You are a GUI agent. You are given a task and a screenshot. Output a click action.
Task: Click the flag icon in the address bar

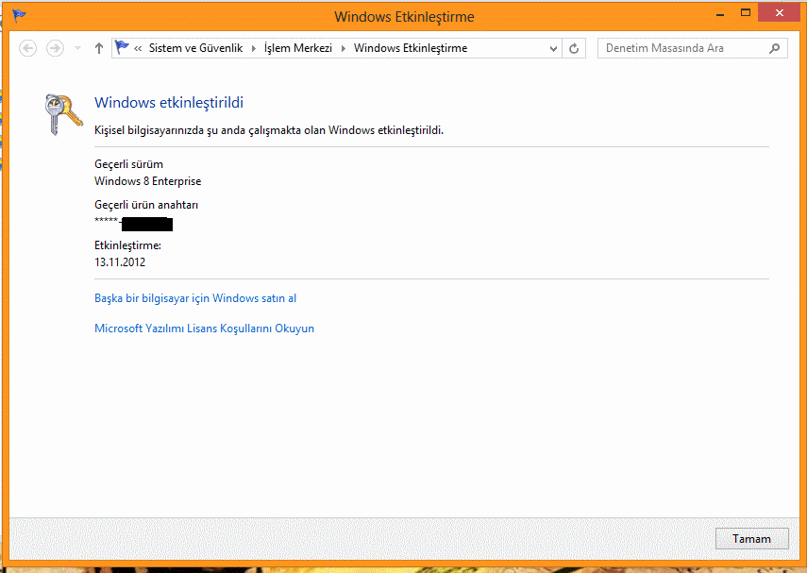click(x=122, y=47)
